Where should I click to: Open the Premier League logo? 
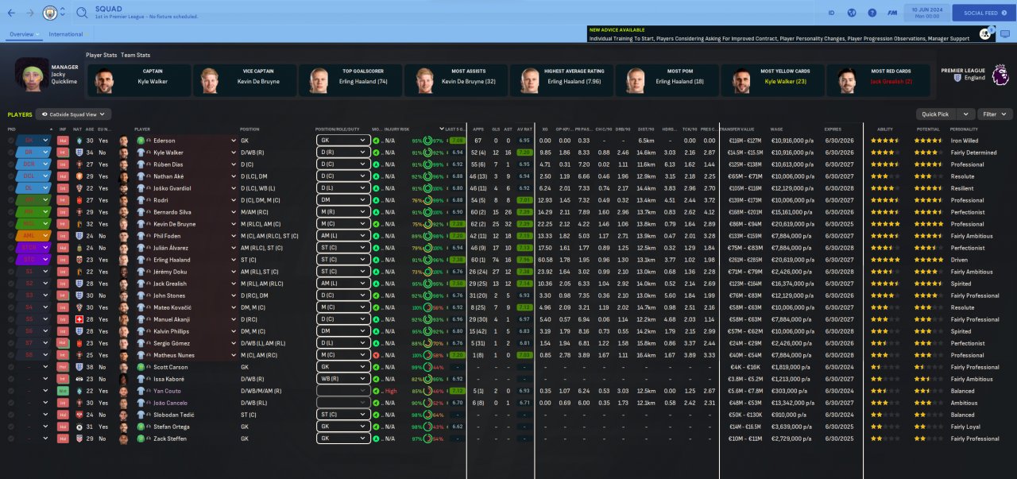pos(1000,75)
